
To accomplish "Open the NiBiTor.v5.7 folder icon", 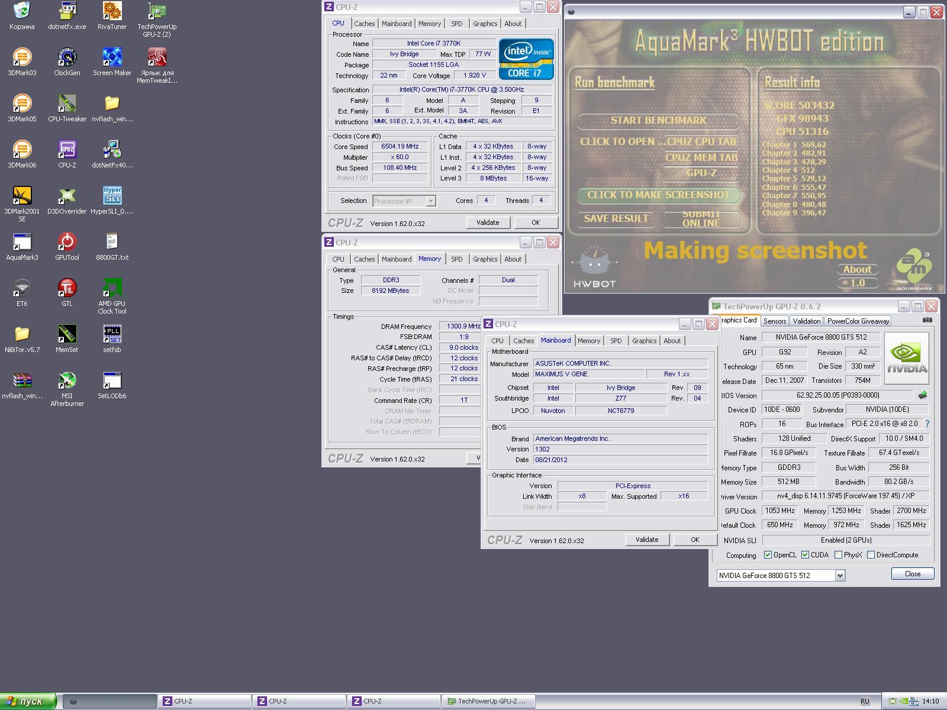I will click(x=22, y=338).
